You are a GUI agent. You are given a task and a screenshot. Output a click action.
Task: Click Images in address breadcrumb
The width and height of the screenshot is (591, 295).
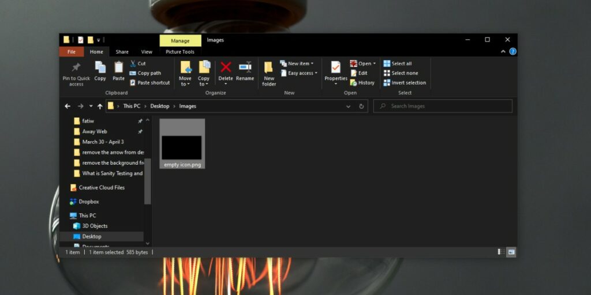[x=188, y=106]
